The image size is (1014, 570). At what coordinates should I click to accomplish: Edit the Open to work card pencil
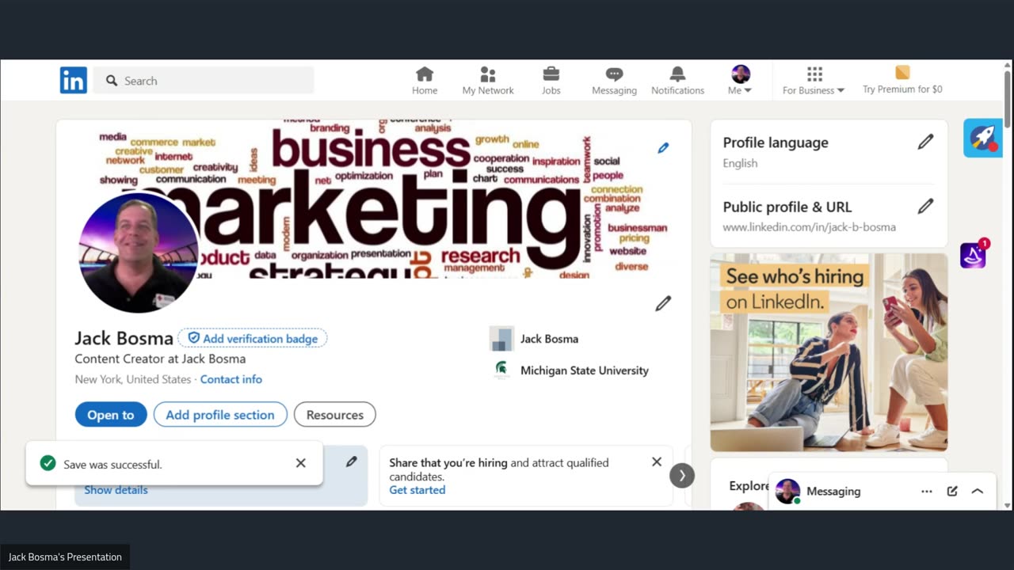coord(351,462)
